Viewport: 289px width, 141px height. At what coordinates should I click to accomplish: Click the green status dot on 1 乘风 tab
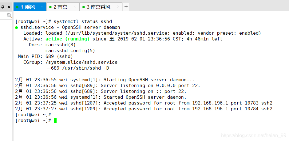coord(17,7)
